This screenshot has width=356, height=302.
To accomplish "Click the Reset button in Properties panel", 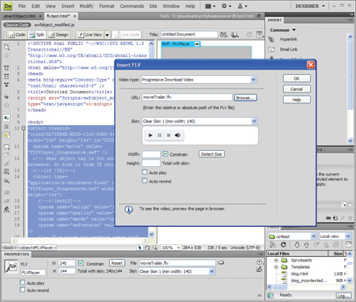I will 116,263.
